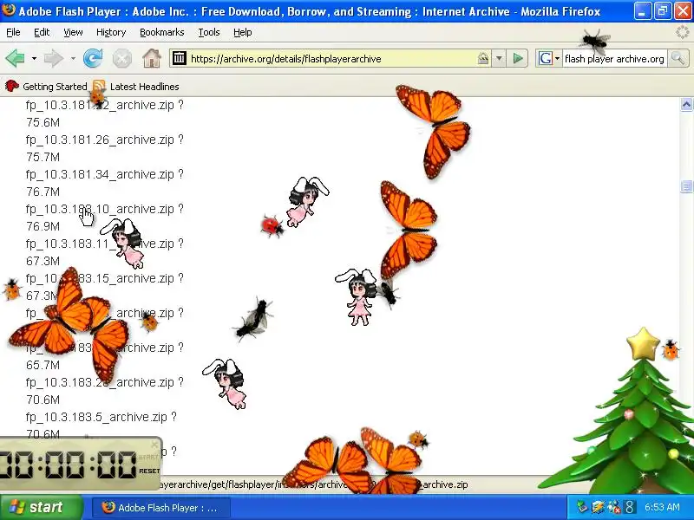The image size is (694, 520).
Task: Click the 75.7M file size text
Action: [43, 157]
